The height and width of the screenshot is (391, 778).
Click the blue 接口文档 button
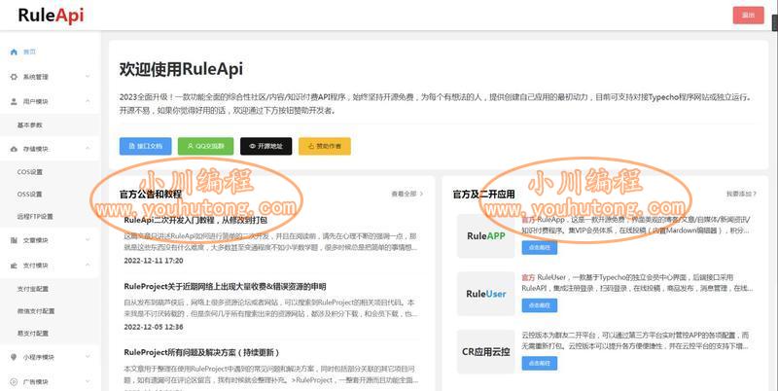tap(145, 146)
